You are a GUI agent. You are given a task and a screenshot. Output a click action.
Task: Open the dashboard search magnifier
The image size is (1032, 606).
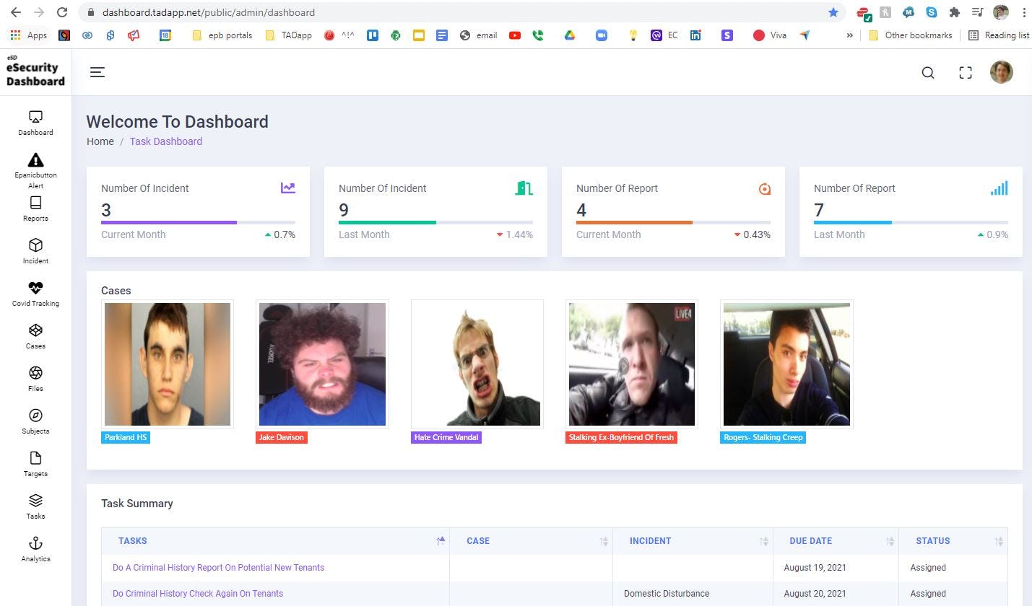[x=927, y=72]
